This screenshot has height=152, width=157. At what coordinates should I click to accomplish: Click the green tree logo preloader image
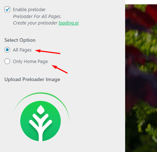click(41, 121)
